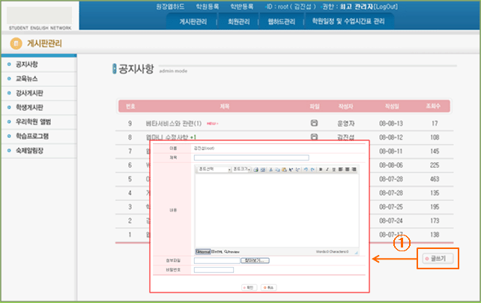This screenshot has height=303, width=481.
Task: Open the 게시판관리 top navigation tab
Action: click(193, 22)
